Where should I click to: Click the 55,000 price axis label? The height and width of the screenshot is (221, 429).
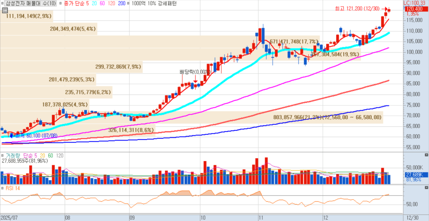click(414, 147)
